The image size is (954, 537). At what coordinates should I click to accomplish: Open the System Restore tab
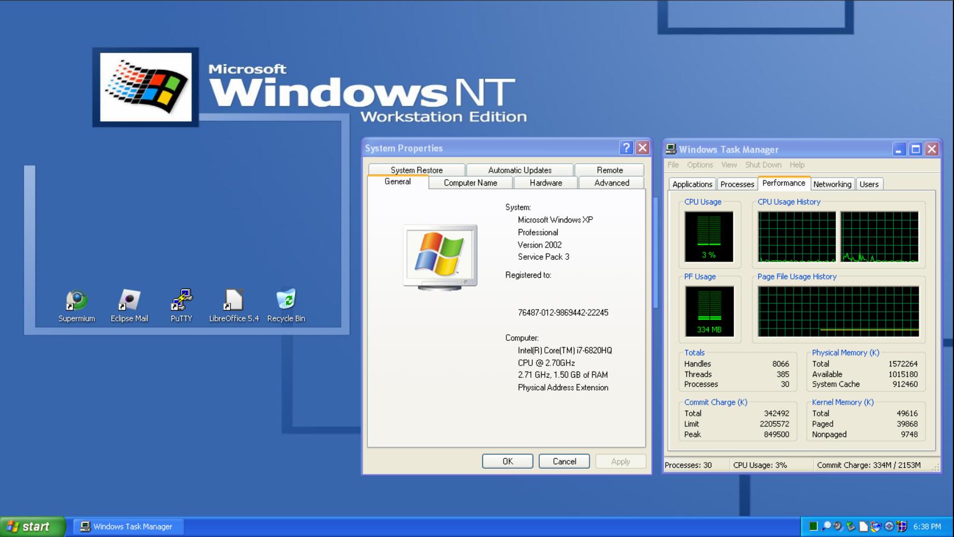(416, 170)
